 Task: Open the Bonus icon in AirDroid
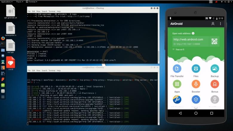(x=215, y=84)
